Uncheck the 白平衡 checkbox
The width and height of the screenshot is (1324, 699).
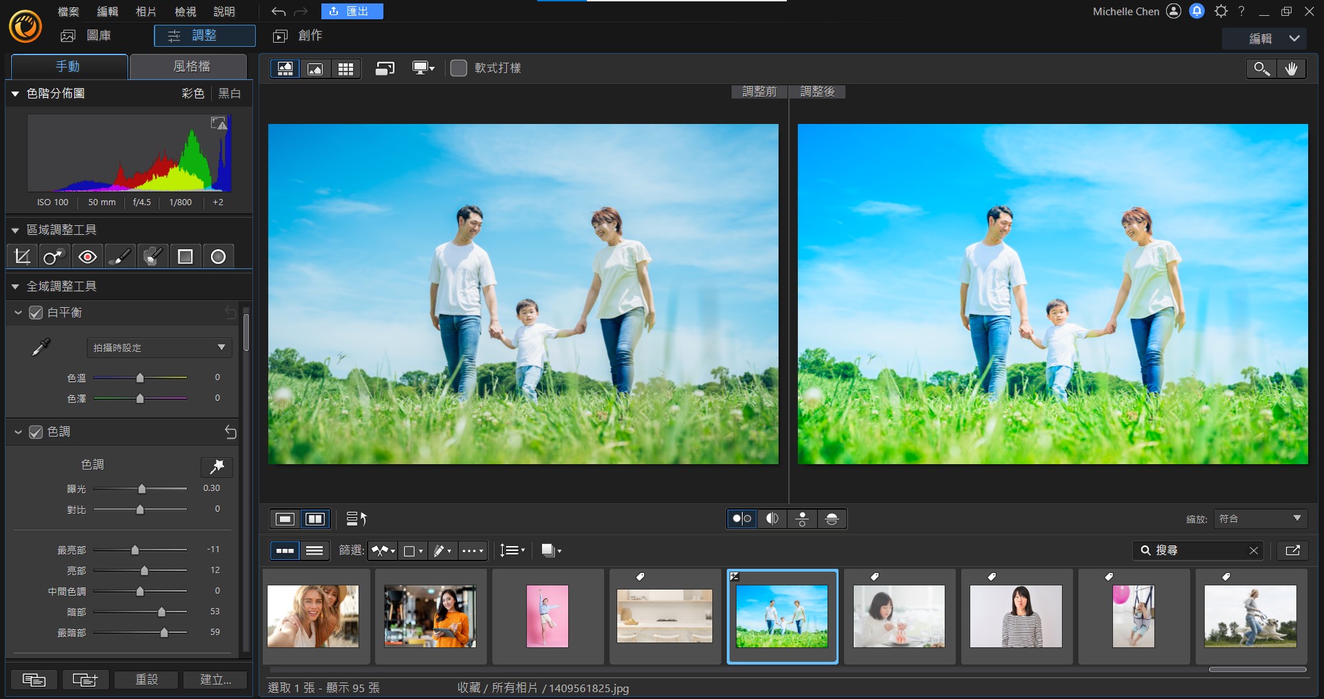[x=36, y=313]
